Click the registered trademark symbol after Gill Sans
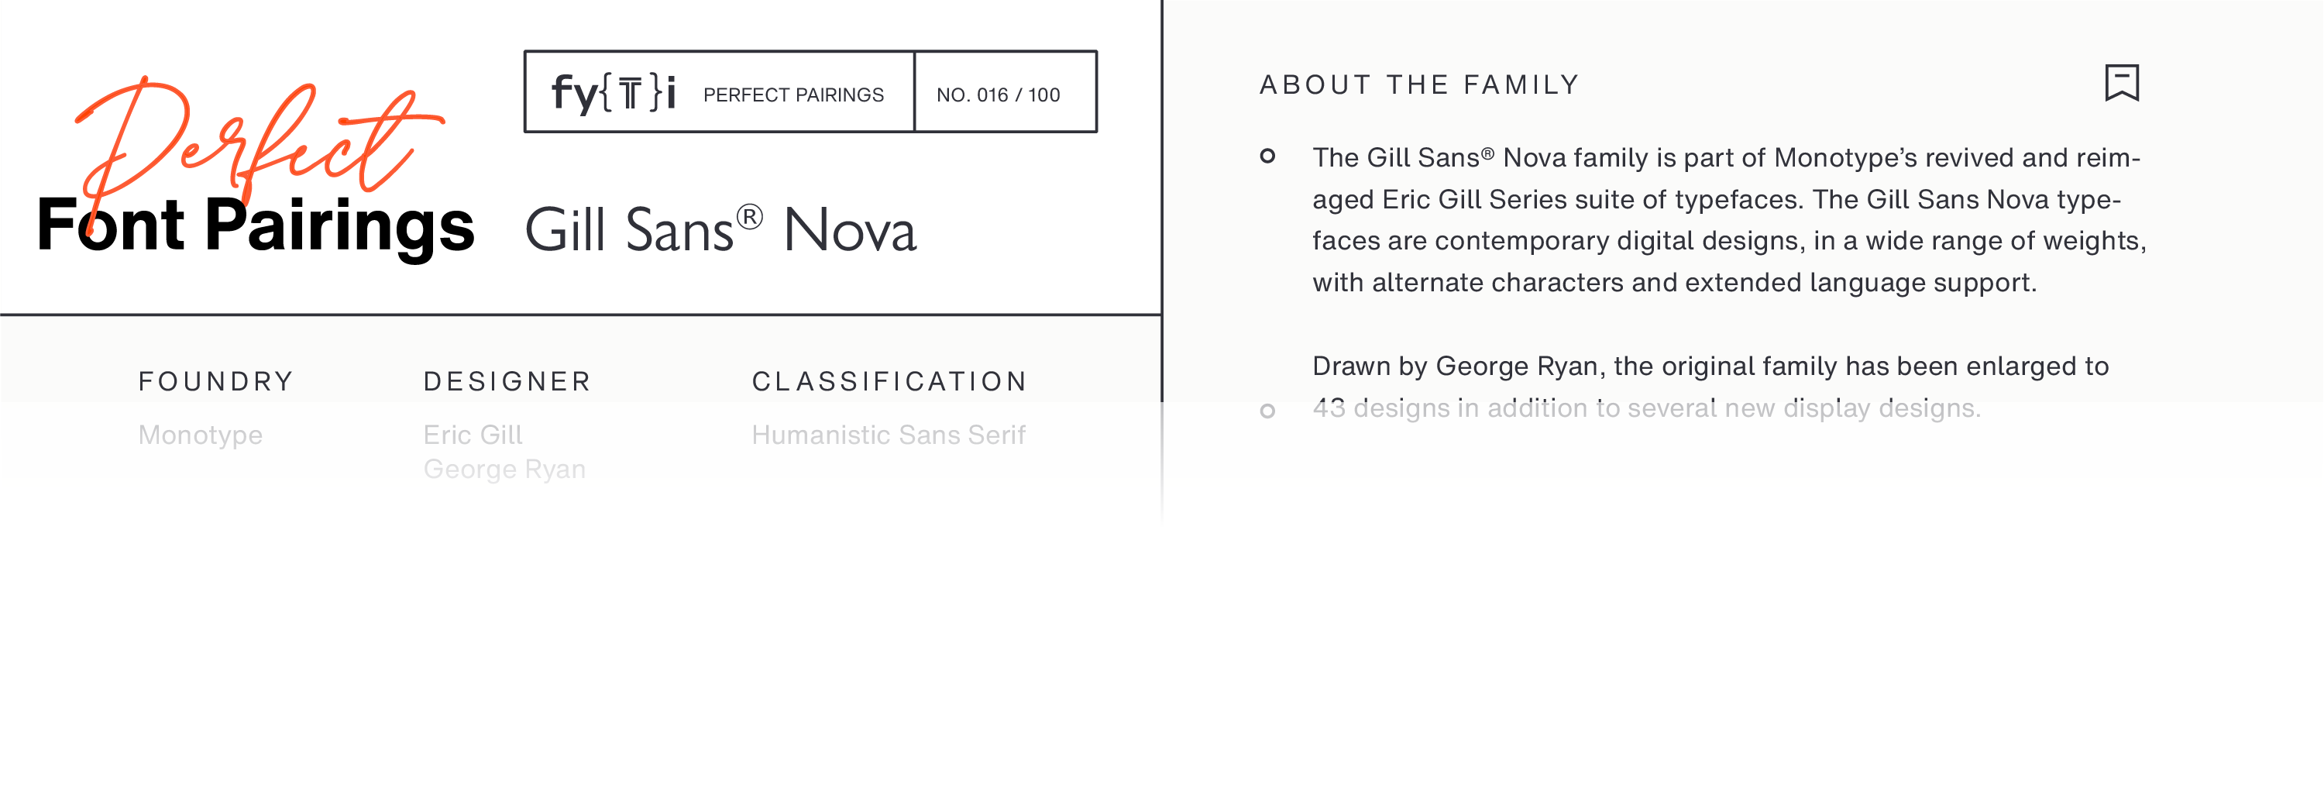 click(749, 218)
